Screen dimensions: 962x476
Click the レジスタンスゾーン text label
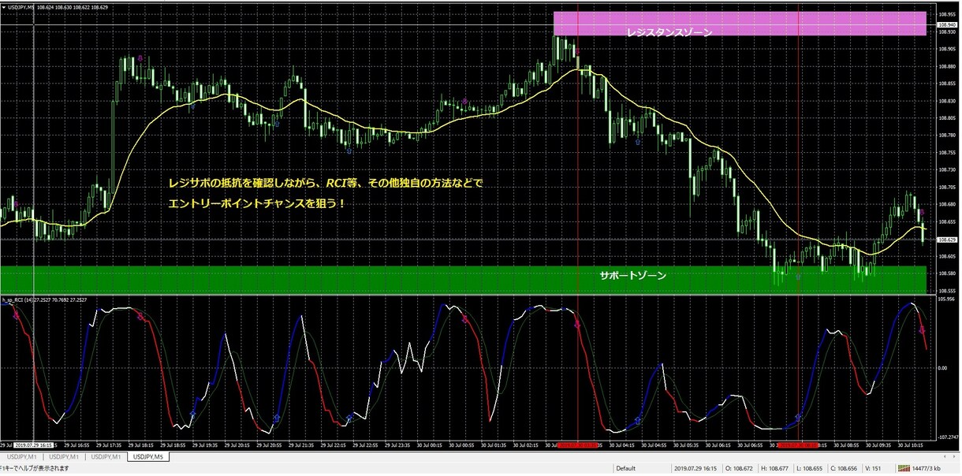pos(669,32)
